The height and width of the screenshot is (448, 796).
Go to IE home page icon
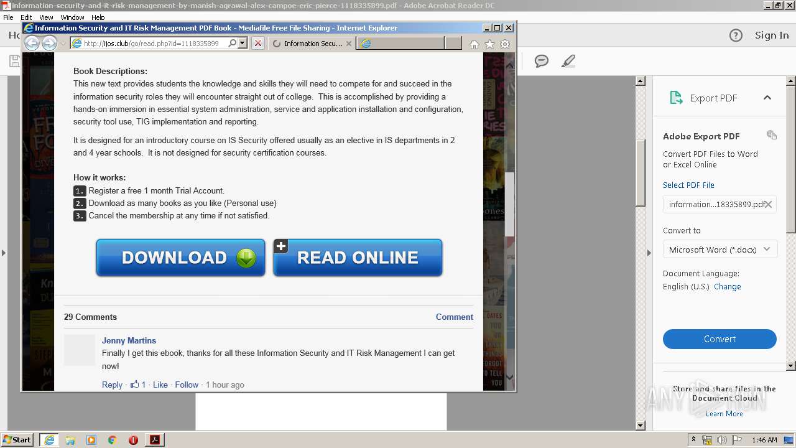[x=474, y=44]
